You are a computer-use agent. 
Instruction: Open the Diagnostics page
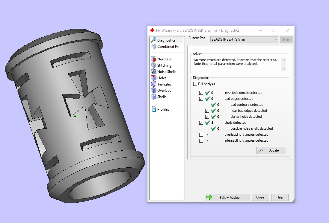pyautogui.click(x=167, y=40)
